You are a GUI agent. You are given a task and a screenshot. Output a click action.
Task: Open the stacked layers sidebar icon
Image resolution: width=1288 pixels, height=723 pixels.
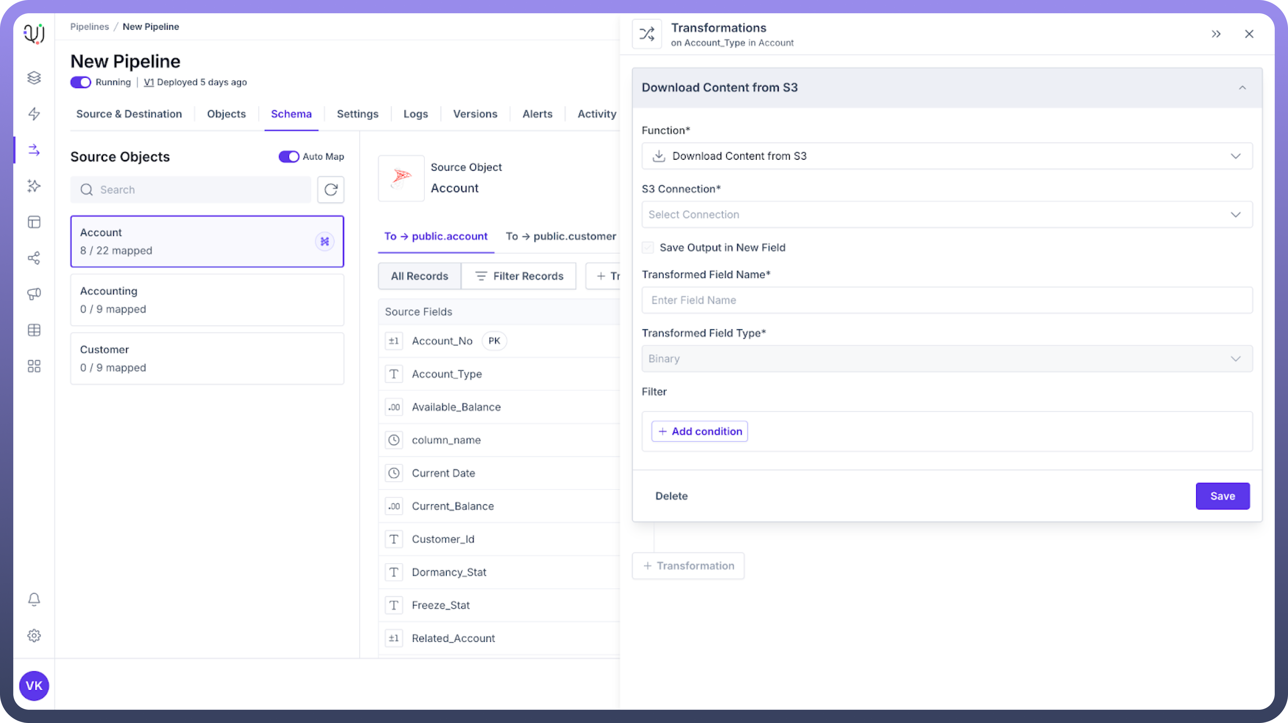pos(34,78)
